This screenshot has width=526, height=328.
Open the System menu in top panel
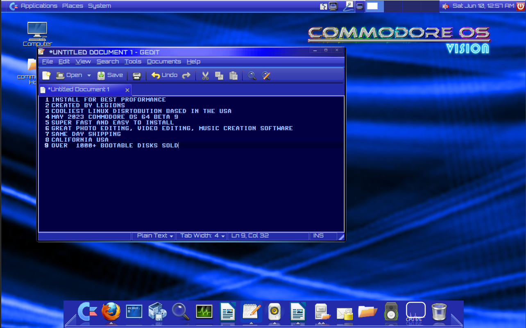99,6
